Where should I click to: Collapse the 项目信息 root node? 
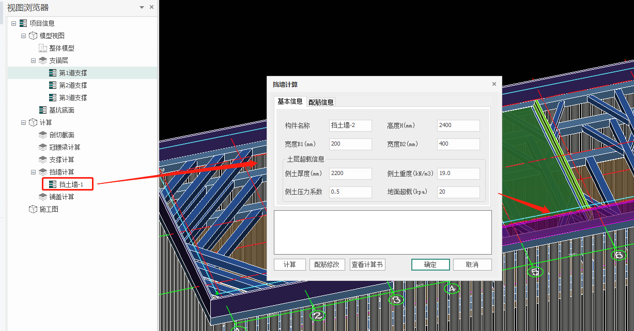pos(13,23)
